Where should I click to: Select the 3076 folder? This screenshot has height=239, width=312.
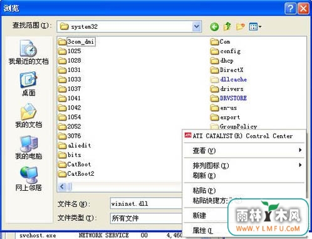70,136
